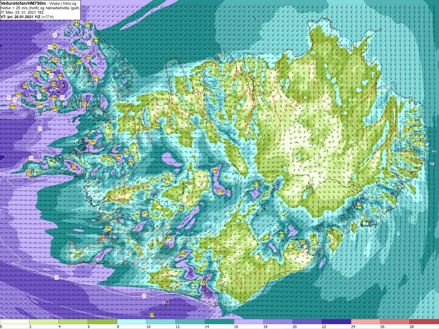Click the legend scale number 18
Viewport: 439px width, 329px height.
tap(265, 327)
